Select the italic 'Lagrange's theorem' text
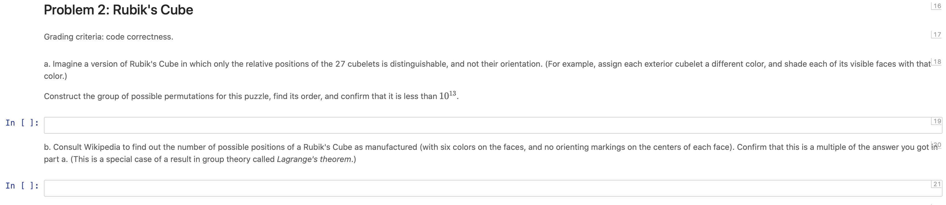 315,159
